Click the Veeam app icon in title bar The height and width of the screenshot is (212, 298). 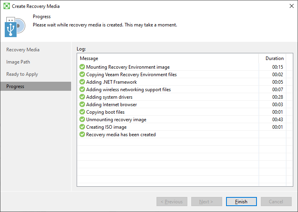point(7,6)
